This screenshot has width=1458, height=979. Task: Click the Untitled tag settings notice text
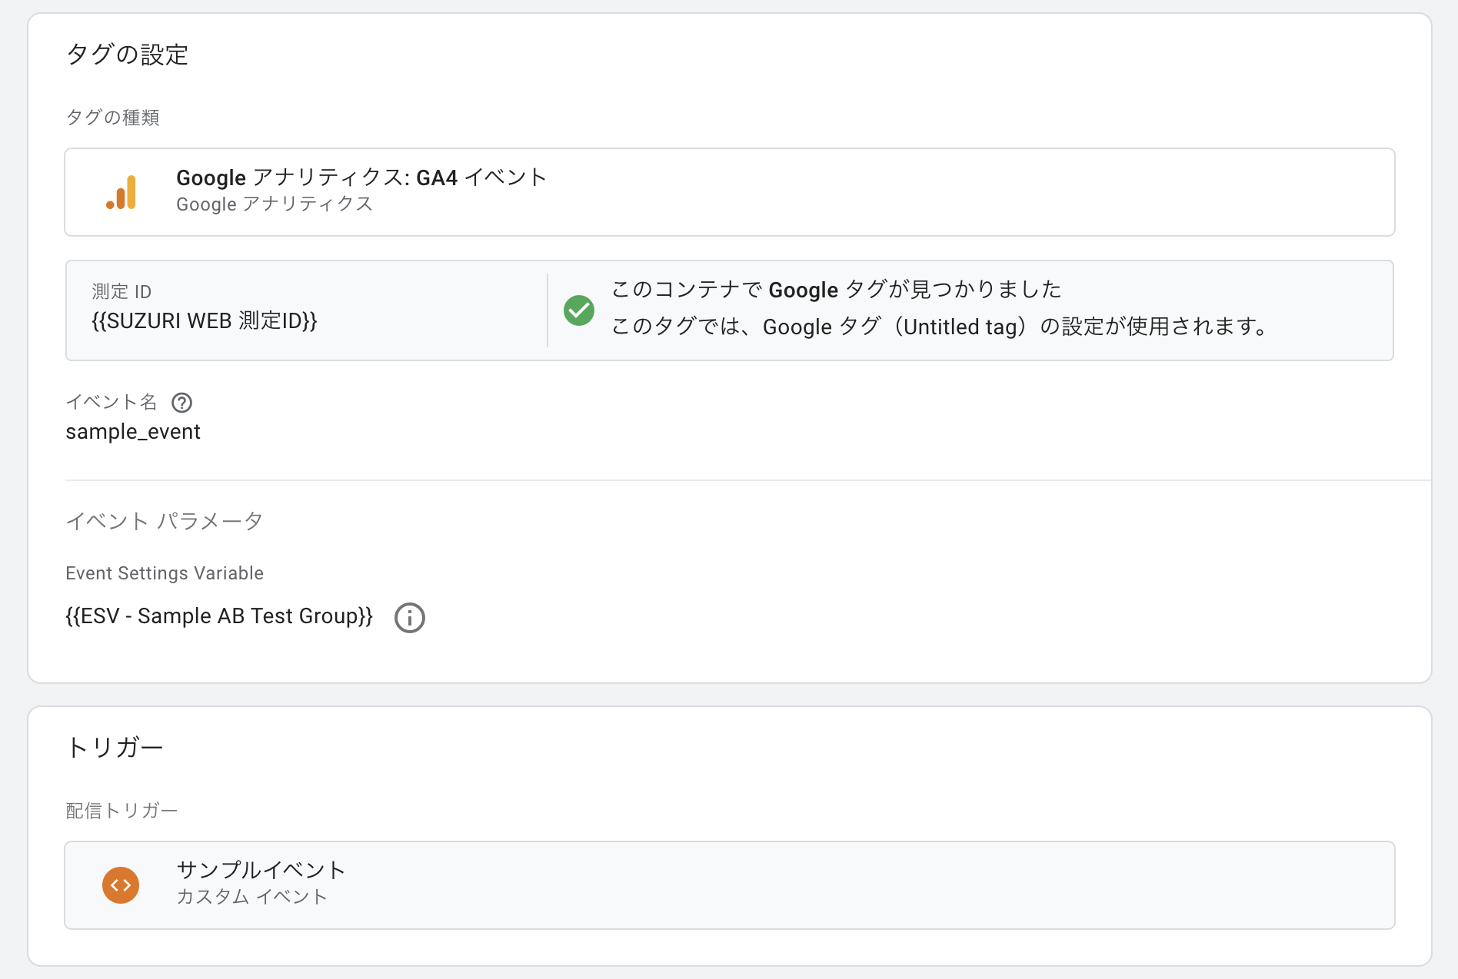pyautogui.click(x=938, y=327)
